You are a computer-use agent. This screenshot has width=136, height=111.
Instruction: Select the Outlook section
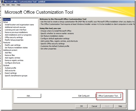click(x=6, y=65)
